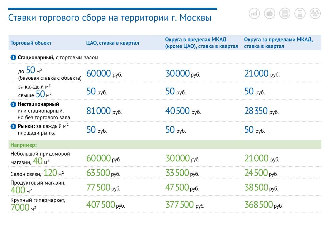Image resolution: width=325 pixels, height=231 pixels.
Task: Click the office building icon
Action: [x=300, y=13]
